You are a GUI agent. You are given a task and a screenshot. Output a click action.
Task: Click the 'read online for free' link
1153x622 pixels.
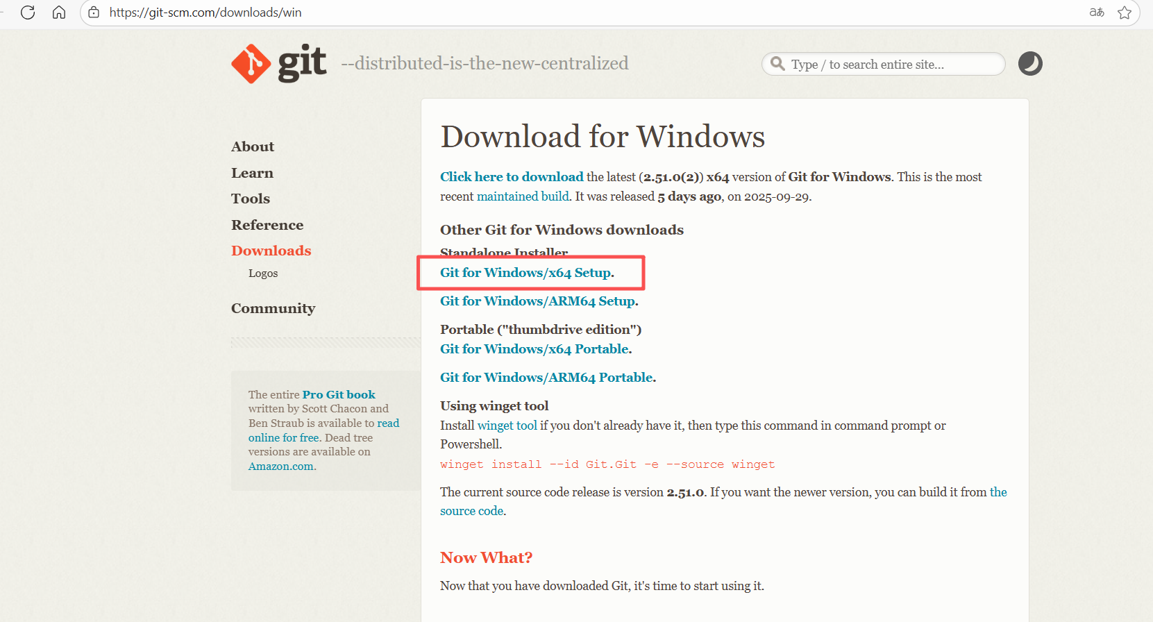[284, 437]
